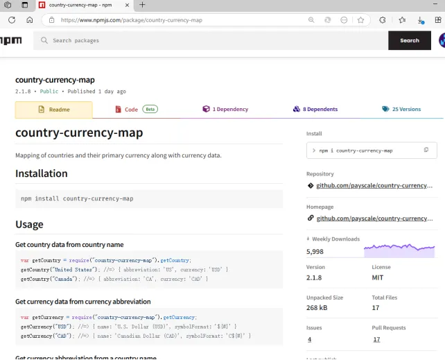Click "Get currency data from currency abbreviation" heading

pyautogui.click(x=83, y=302)
